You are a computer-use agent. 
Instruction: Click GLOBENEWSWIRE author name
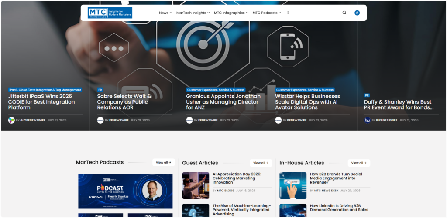coord(33,120)
